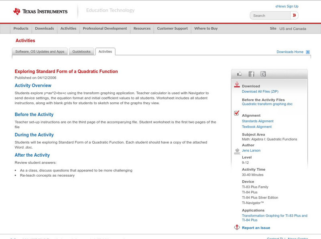Download All Files (ZIP)
321x239 pixels.
[x=260, y=92]
